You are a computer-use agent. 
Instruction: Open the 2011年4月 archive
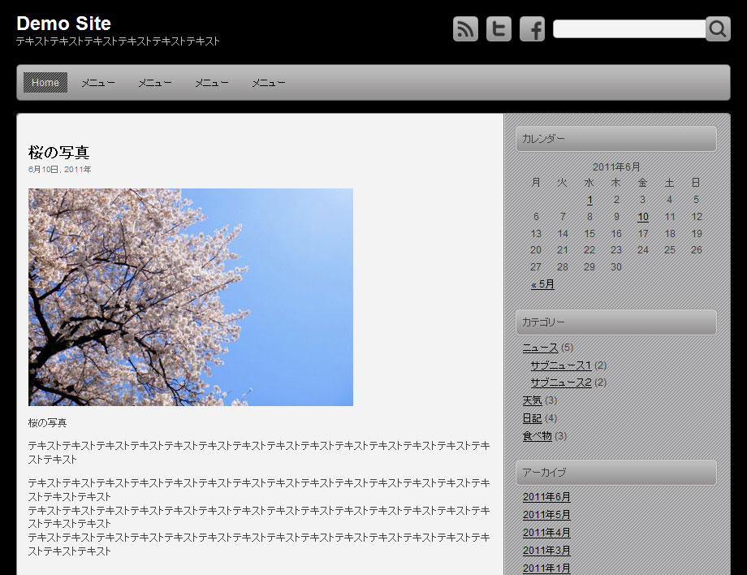tap(546, 533)
